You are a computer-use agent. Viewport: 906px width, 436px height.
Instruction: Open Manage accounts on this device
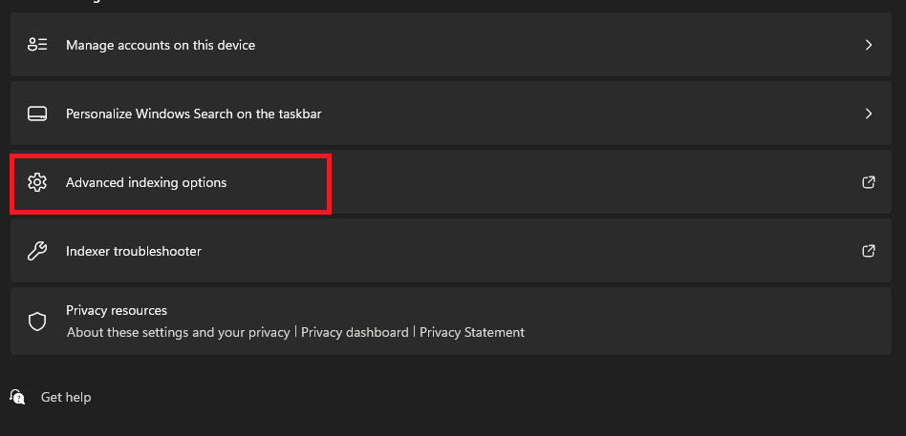[x=451, y=45]
